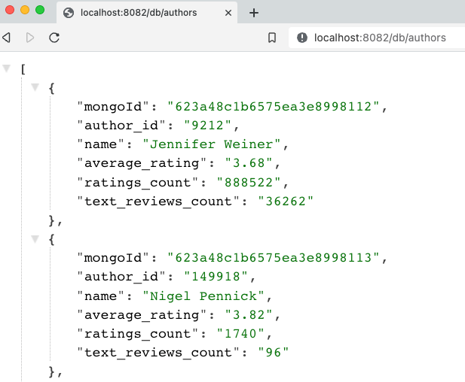Click the name value "Nigel Pennick"
The image size is (465, 382).
point(203,296)
